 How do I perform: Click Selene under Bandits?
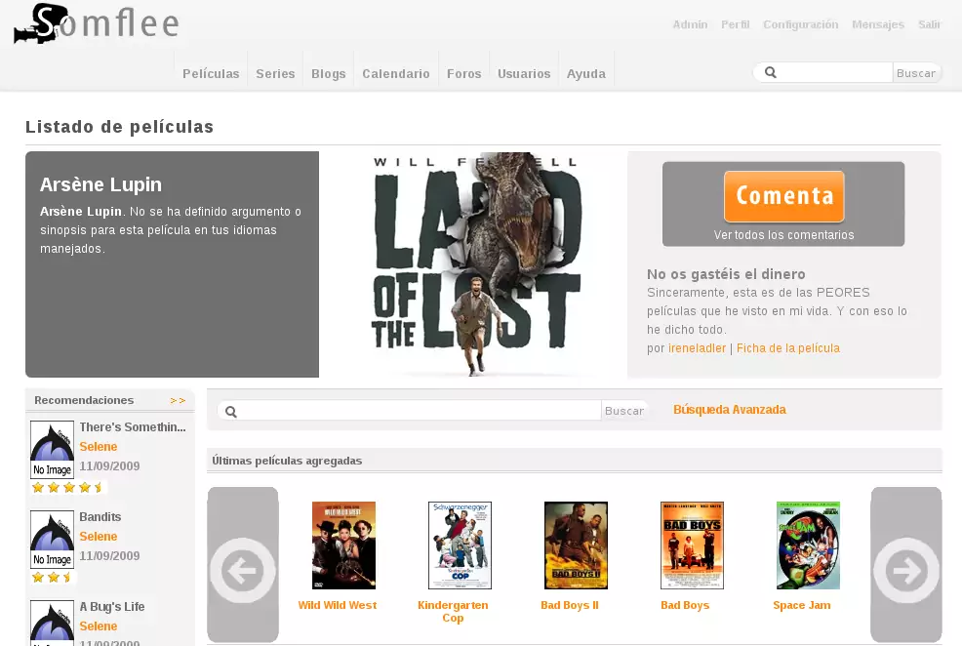tap(99, 536)
